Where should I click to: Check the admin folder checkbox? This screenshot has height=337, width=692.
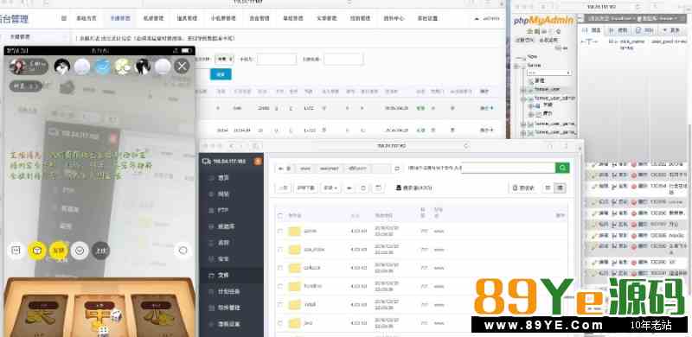[279, 231]
